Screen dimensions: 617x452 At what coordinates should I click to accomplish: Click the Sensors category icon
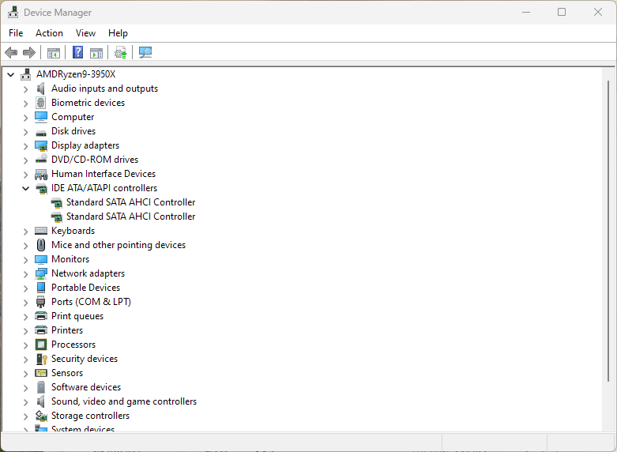coord(41,373)
